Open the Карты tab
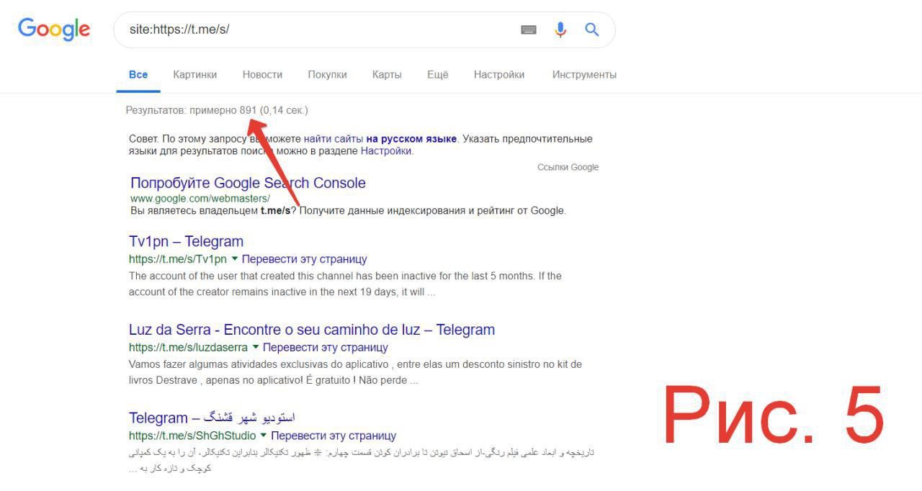This screenshot has width=922, height=491. pos(387,74)
